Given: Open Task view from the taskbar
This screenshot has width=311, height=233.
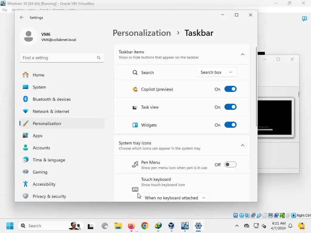Looking at the screenshot, I should point(91,226).
